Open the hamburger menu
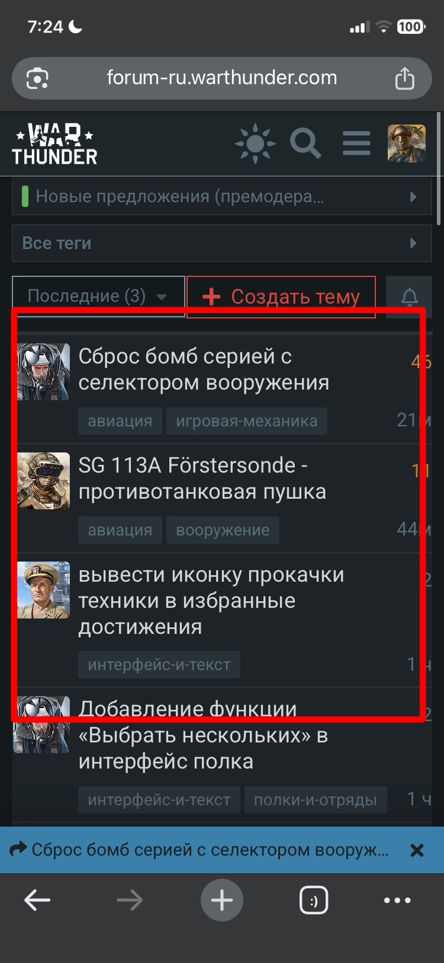444x963 pixels. click(x=356, y=144)
